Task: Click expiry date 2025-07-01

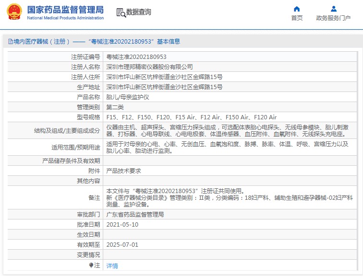Action: (122, 244)
